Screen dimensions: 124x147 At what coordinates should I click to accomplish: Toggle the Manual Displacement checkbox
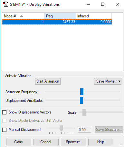(5, 130)
